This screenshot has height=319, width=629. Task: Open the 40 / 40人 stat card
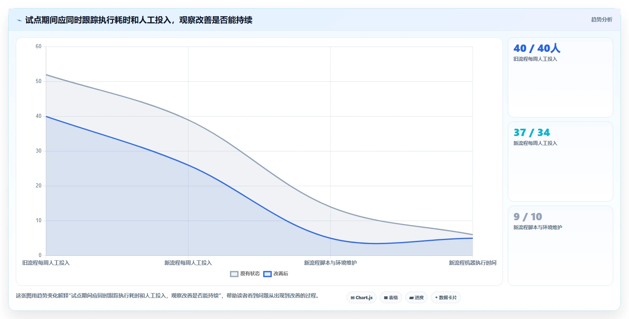[560, 77]
